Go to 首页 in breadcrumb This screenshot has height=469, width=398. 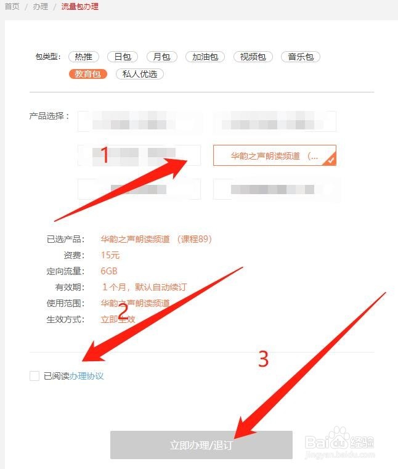[x=12, y=7]
